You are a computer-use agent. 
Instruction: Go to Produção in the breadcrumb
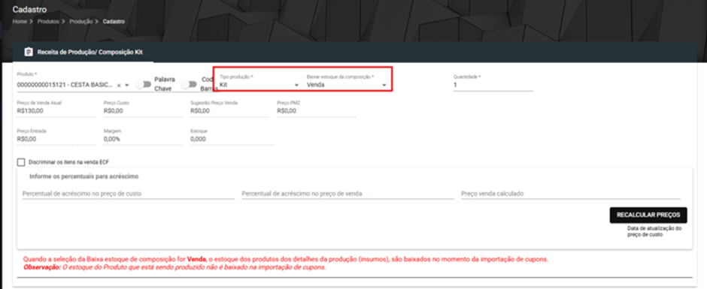point(81,22)
